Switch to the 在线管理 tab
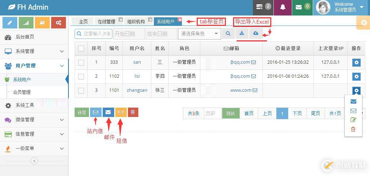Image resolution: width=370 pixels, height=176 pixels. click(x=106, y=22)
